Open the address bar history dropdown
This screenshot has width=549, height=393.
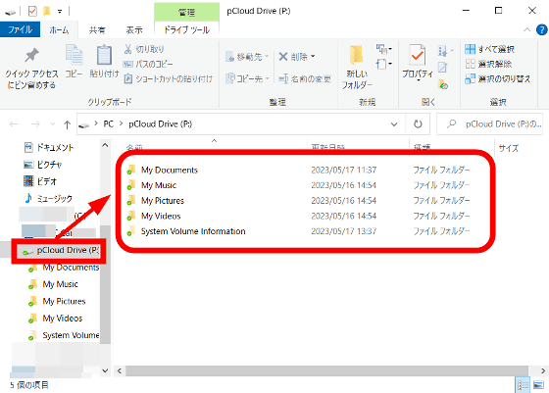coord(394,124)
